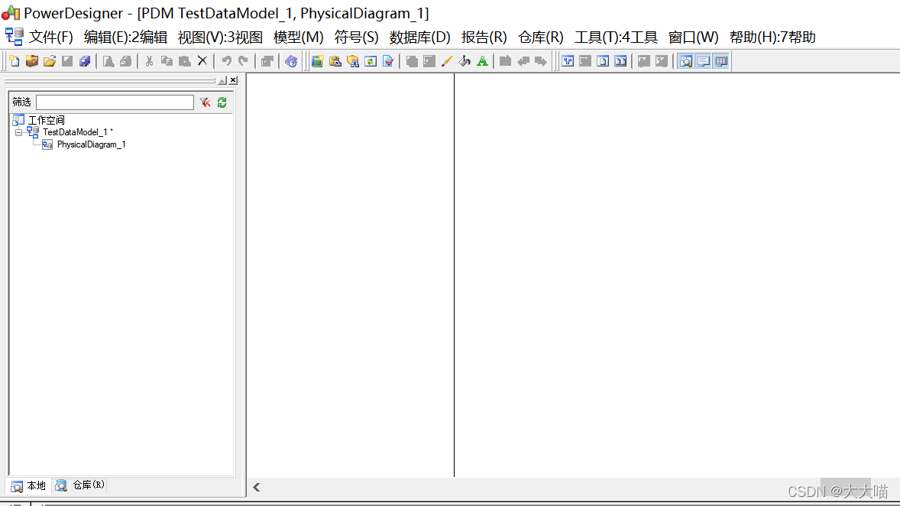
Task: Open the 数据库(D) menu
Action: pos(419,37)
